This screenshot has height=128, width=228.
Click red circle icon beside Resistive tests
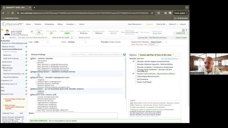31,95
